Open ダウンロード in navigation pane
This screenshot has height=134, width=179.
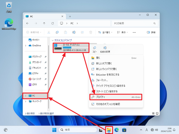coord(35,62)
